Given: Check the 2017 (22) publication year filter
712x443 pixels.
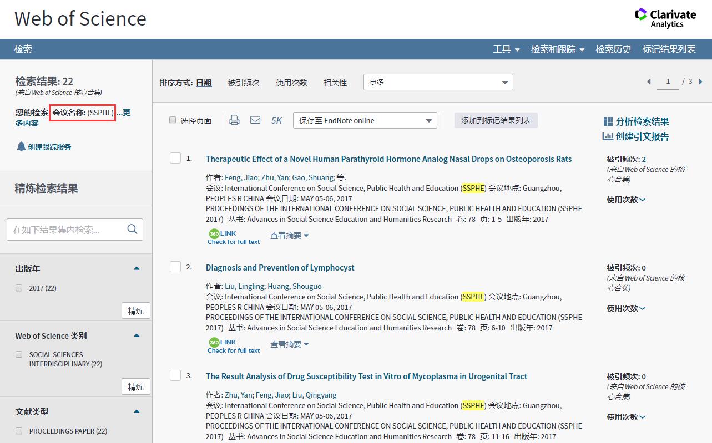Looking at the screenshot, I should 19,288.
